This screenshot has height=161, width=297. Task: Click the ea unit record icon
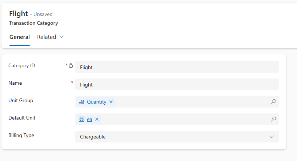(x=81, y=119)
